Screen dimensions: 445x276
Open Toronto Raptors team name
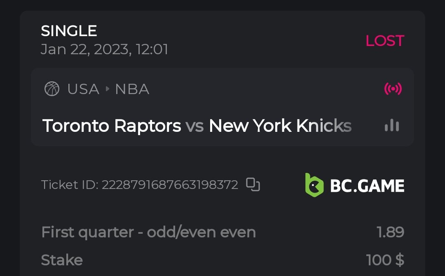(112, 126)
